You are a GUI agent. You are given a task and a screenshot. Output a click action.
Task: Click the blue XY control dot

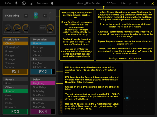click(x=127, y=98)
